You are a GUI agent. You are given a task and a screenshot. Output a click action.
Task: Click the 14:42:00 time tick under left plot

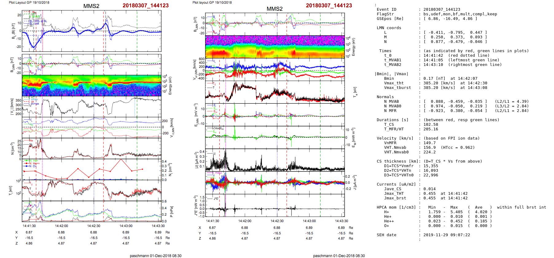(x=61, y=226)
